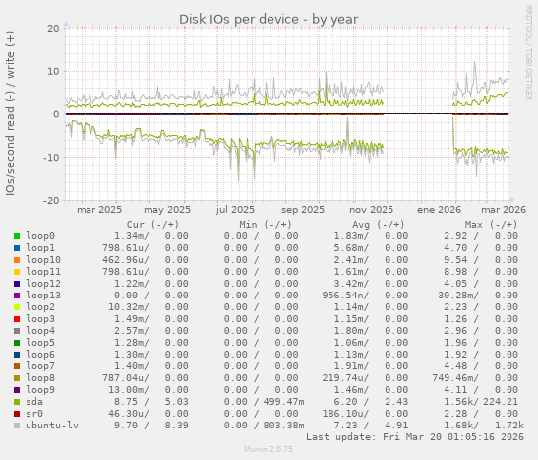Click the Avg (-/+) column header
This screenshot has width=538, height=460.
pyautogui.click(x=379, y=225)
